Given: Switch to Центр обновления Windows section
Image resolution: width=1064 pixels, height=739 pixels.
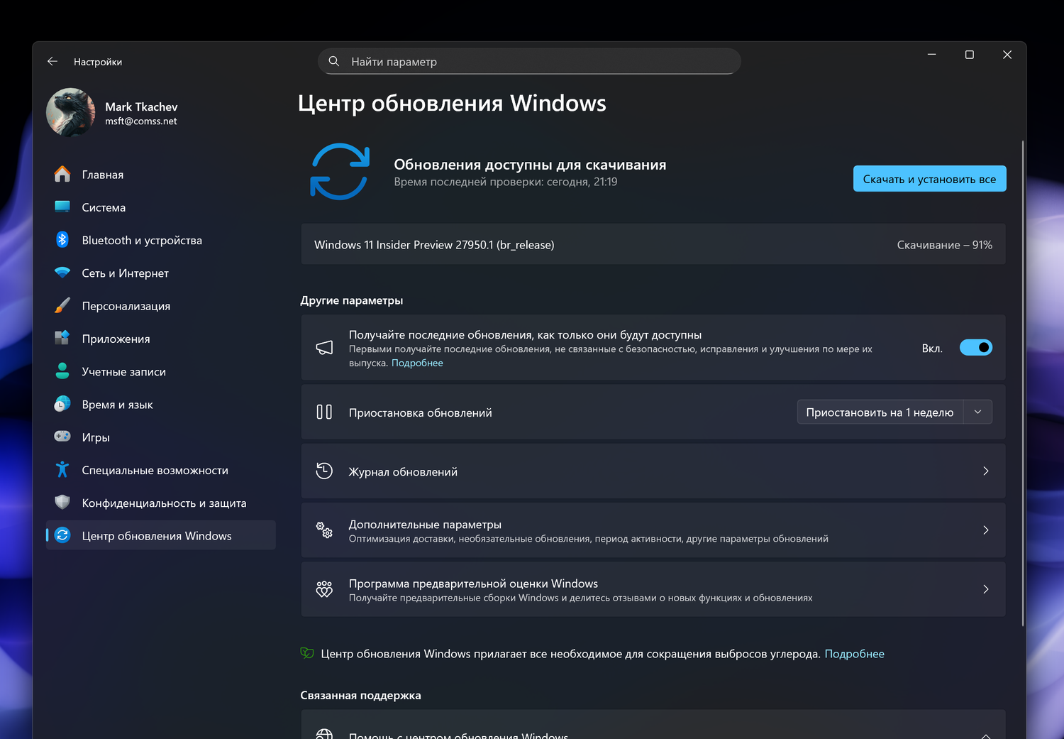Looking at the screenshot, I should pyautogui.click(x=157, y=535).
